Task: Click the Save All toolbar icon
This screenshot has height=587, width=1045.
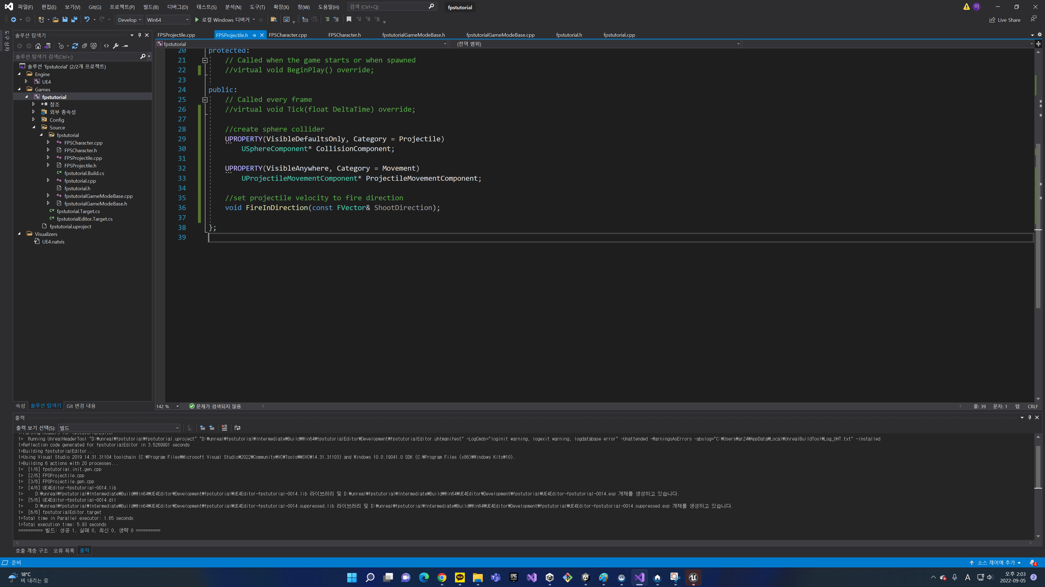Action: [x=74, y=20]
